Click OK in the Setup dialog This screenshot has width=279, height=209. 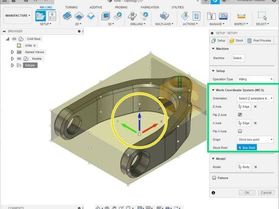point(247,193)
